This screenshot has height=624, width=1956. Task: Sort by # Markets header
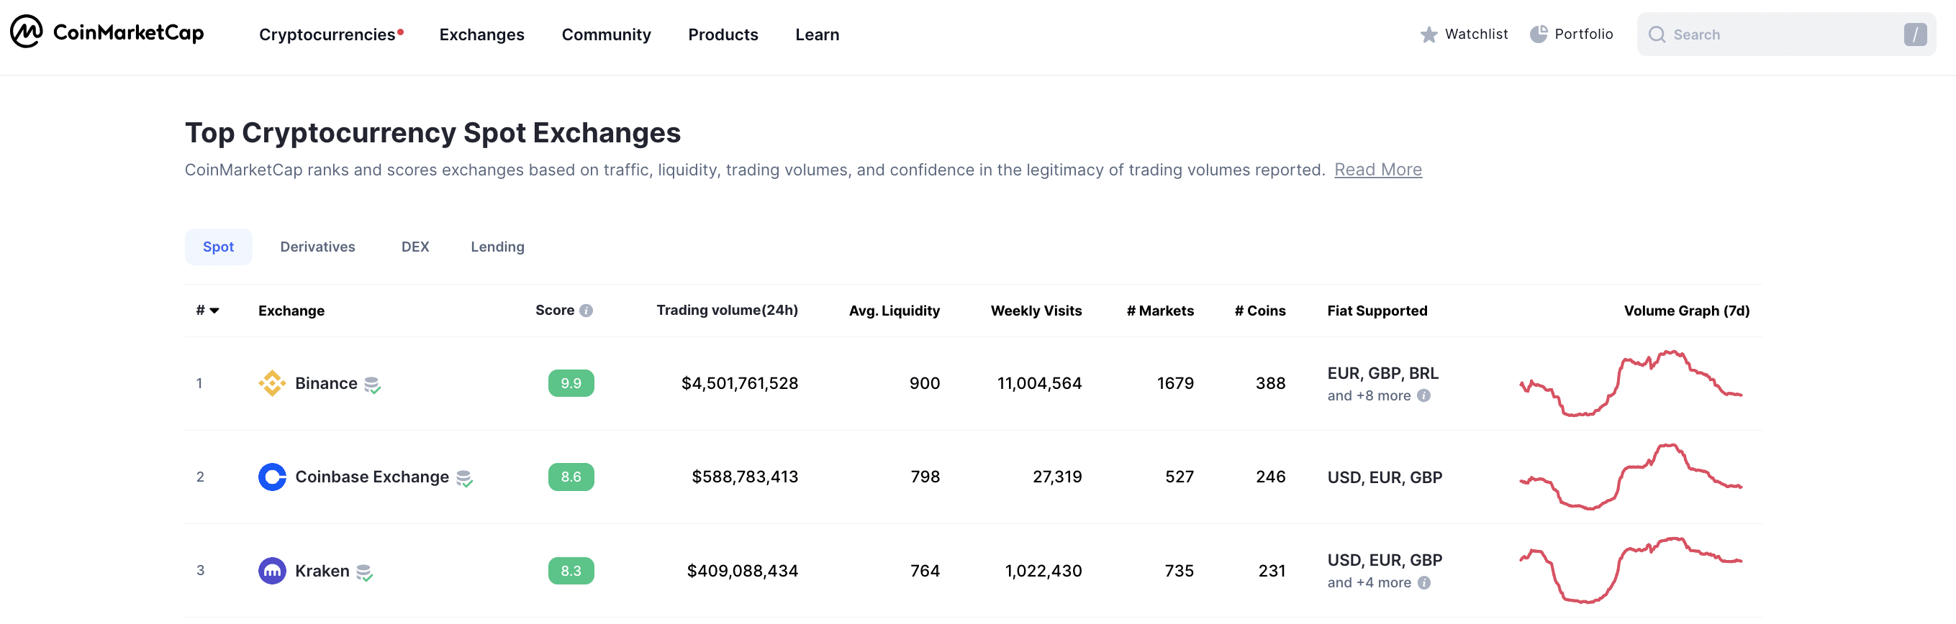1159,311
